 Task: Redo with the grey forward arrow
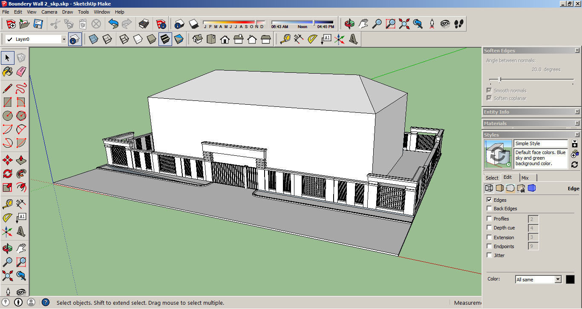[x=127, y=24]
